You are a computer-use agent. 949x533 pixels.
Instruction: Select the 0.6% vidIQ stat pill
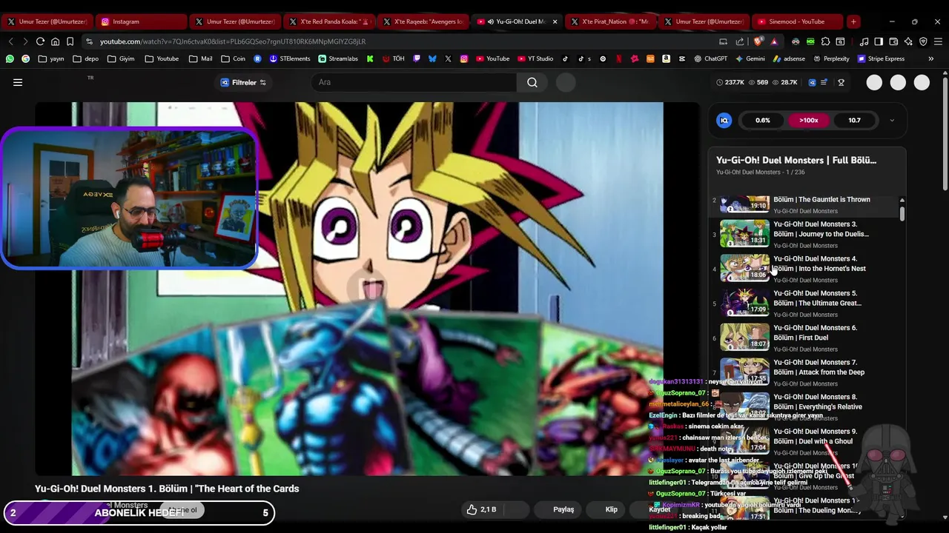(763, 120)
